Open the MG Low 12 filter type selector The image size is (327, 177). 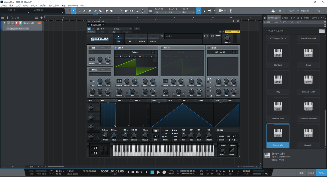click(x=220, y=52)
